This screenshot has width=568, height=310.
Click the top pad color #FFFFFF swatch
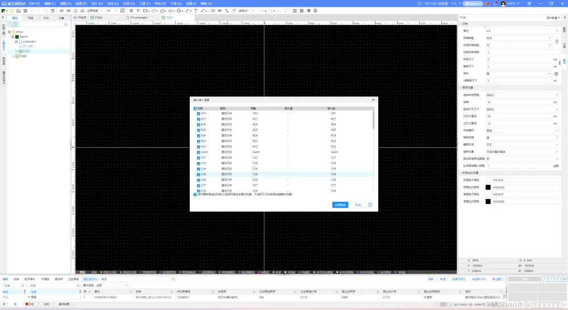point(488,180)
